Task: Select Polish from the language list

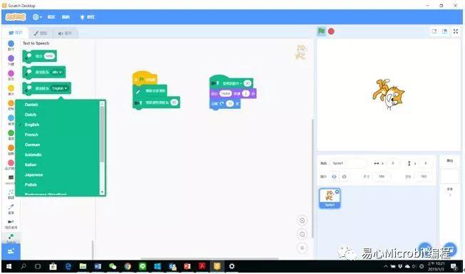Action: (x=31, y=184)
